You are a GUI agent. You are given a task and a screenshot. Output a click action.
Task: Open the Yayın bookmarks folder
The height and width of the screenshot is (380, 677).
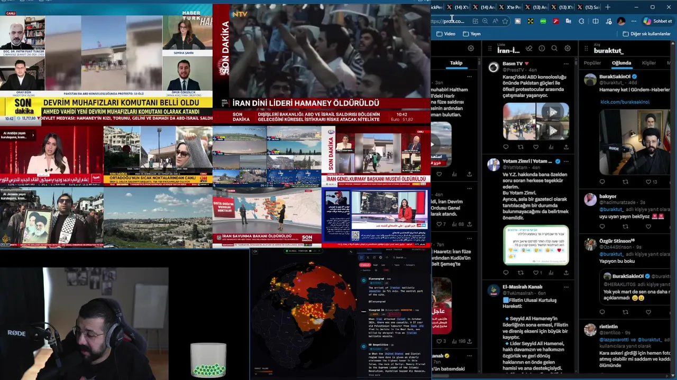[472, 34]
